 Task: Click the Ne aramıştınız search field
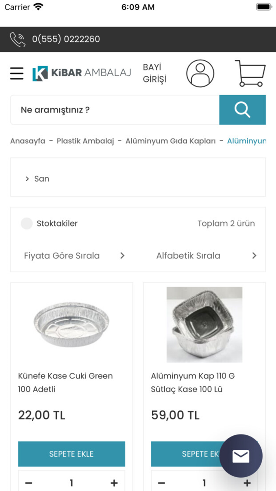click(110, 110)
